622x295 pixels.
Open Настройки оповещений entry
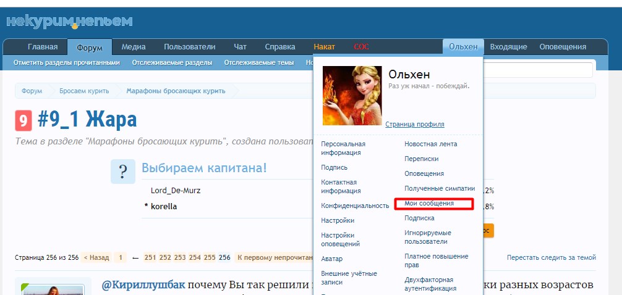pos(340,239)
